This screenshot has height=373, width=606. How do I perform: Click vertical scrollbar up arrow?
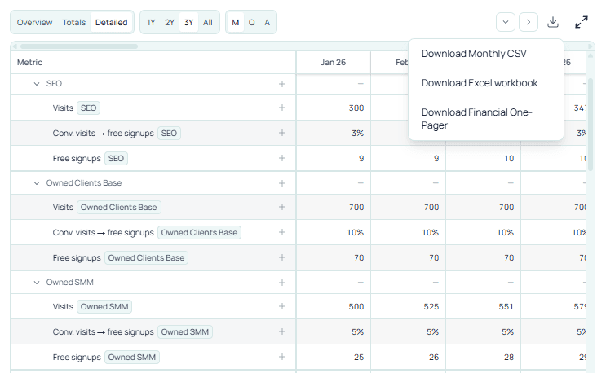tap(591, 55)
